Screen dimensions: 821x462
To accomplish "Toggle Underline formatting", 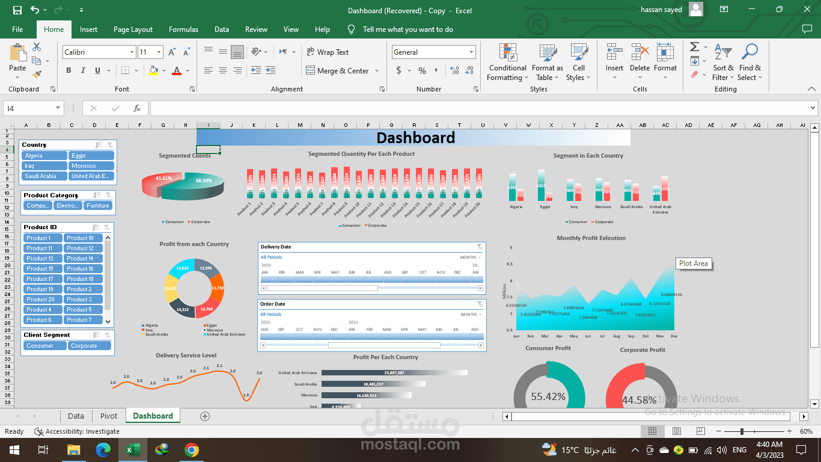I will click(97, 70).
